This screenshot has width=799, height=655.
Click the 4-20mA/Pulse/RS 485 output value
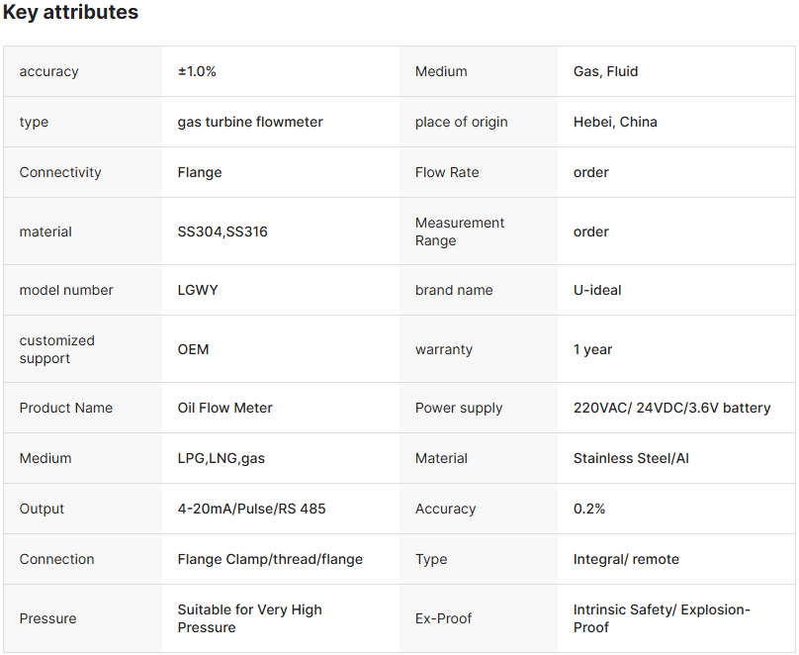[251, 509]
